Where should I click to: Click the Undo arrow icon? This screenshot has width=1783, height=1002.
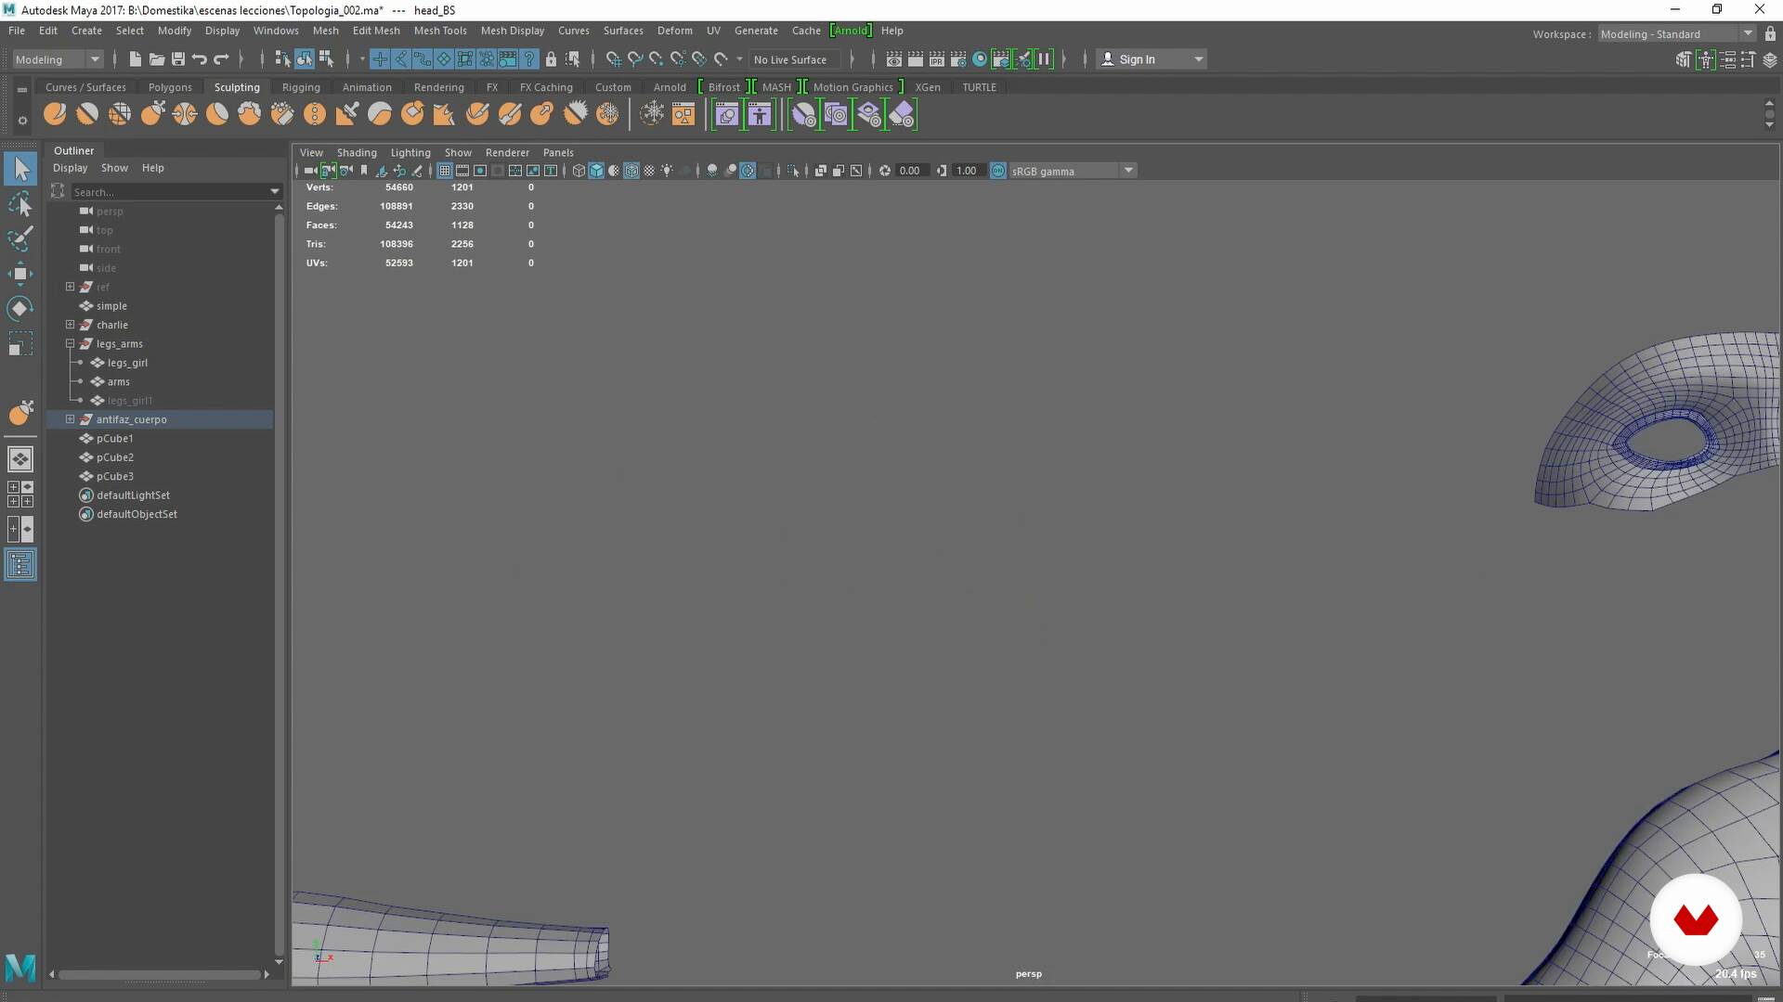coord(200,59)
